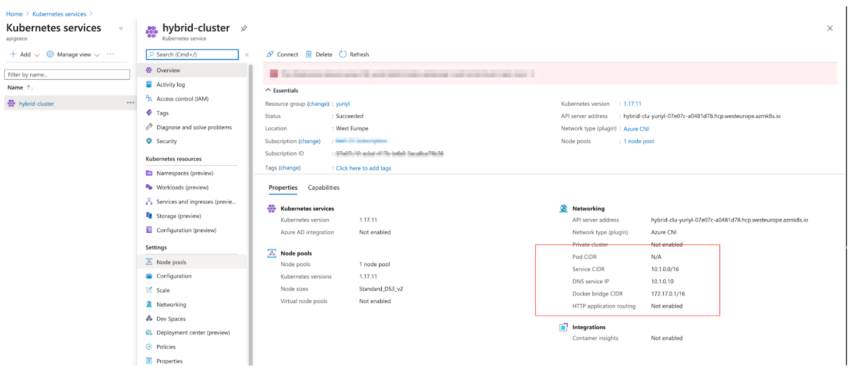Switch to the Properties tab
Image resolution: width=864 pixels, height=377 pixels.
tap(283, 187)
